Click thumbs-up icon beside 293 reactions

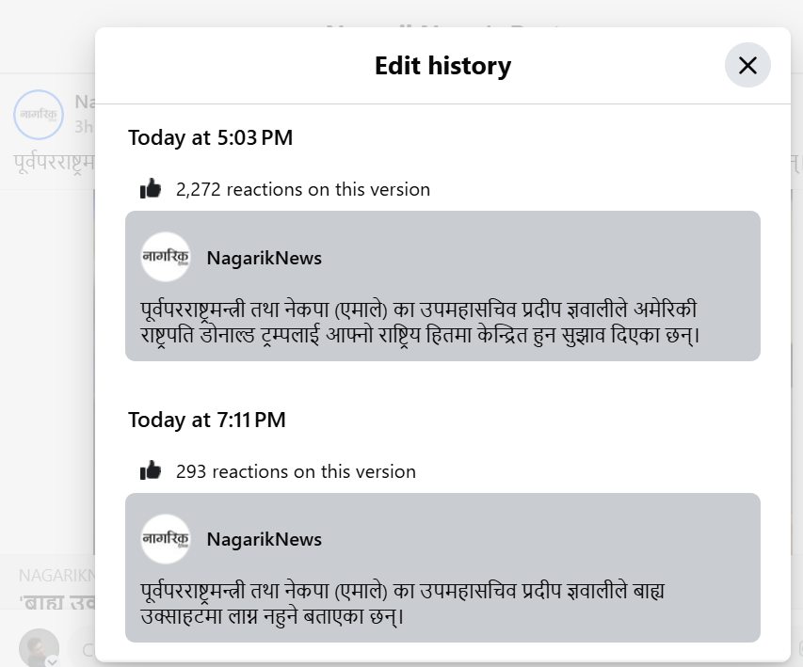pos(151,470)
